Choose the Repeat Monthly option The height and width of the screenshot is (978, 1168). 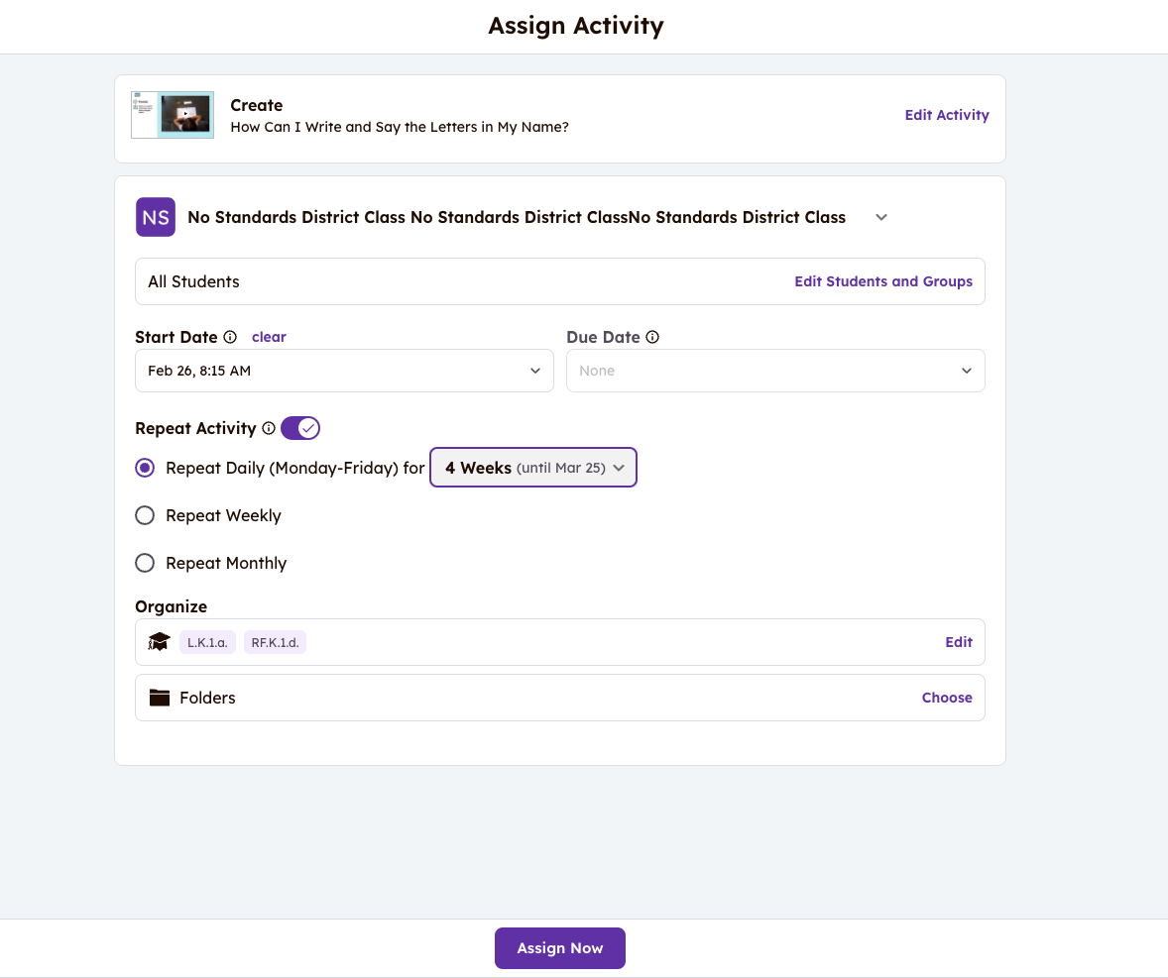145,563
